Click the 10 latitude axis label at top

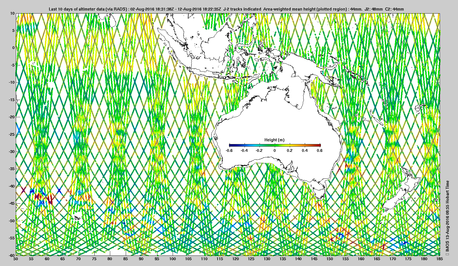pyautogui.click(x=12, y=13)
